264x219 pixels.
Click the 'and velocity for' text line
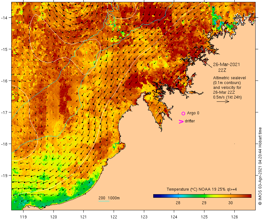click(227, 88)
